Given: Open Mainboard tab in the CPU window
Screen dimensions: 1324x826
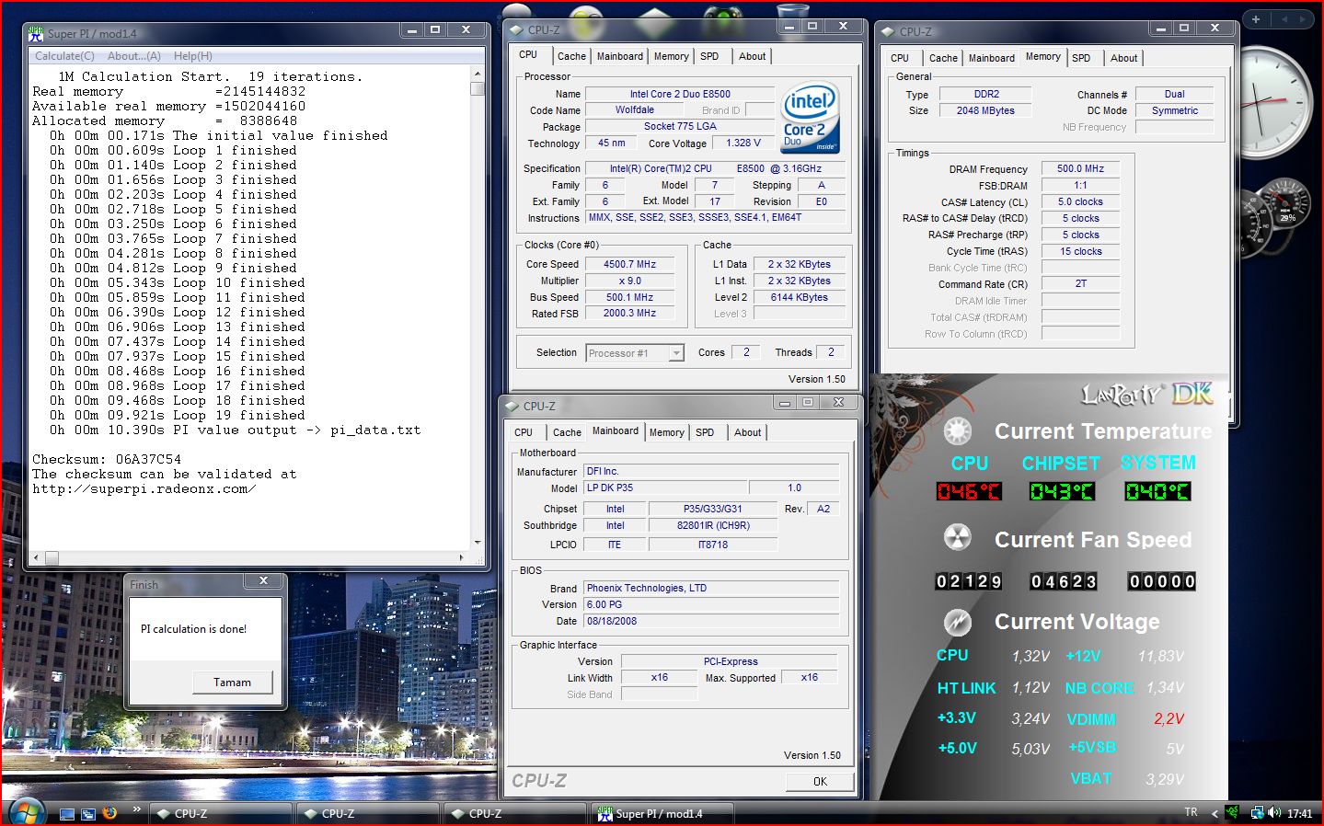Looking at the screenshot, I should pyautogui.click(x=620, y=56).
